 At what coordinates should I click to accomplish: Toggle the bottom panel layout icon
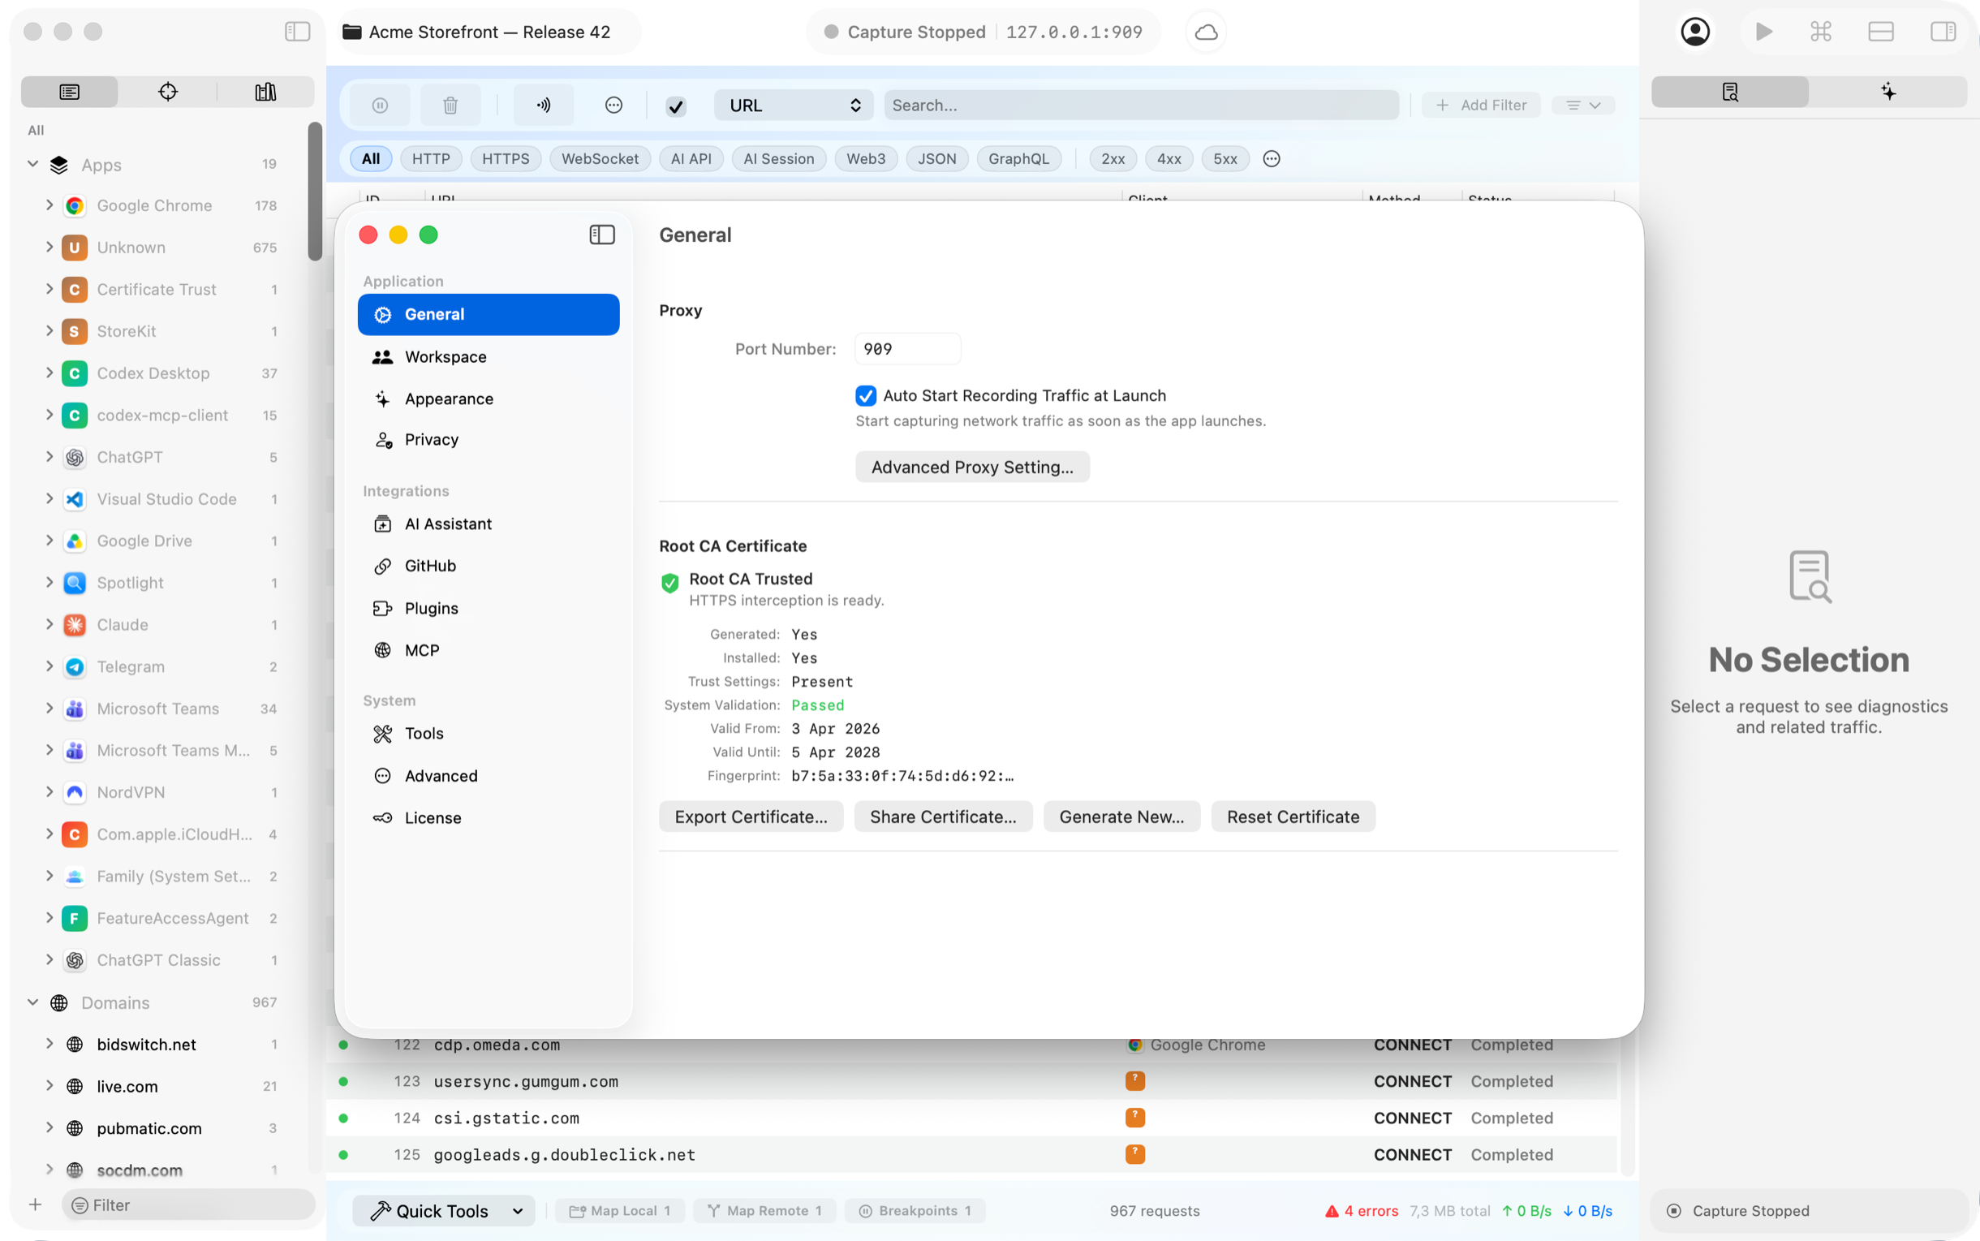coord(1881,32)
